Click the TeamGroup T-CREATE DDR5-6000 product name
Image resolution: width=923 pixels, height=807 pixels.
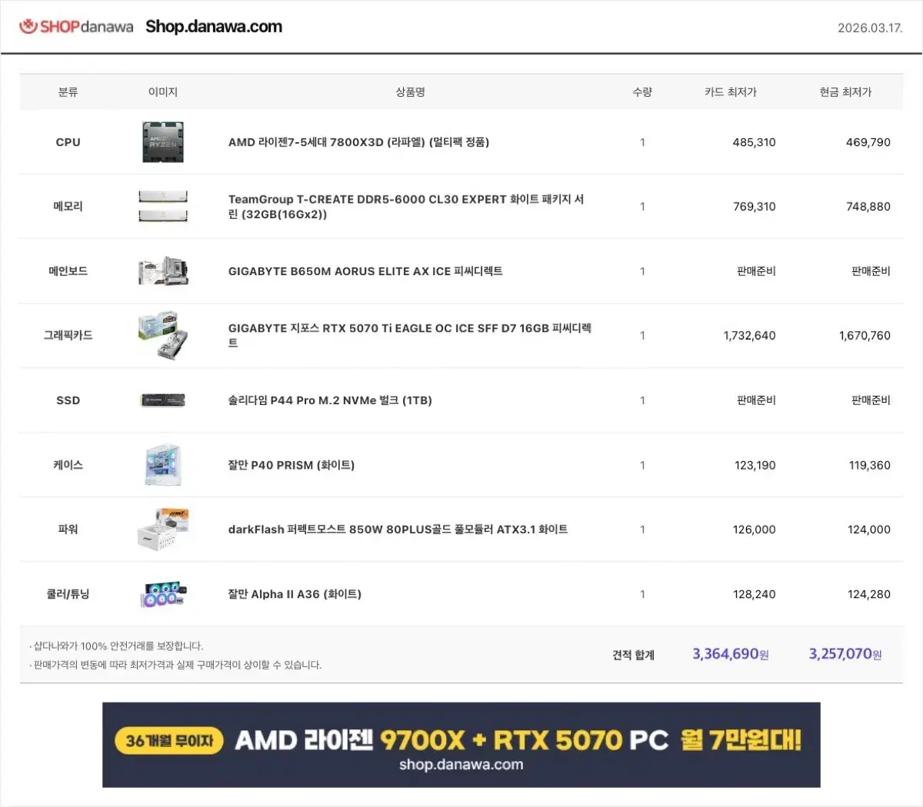405,207
